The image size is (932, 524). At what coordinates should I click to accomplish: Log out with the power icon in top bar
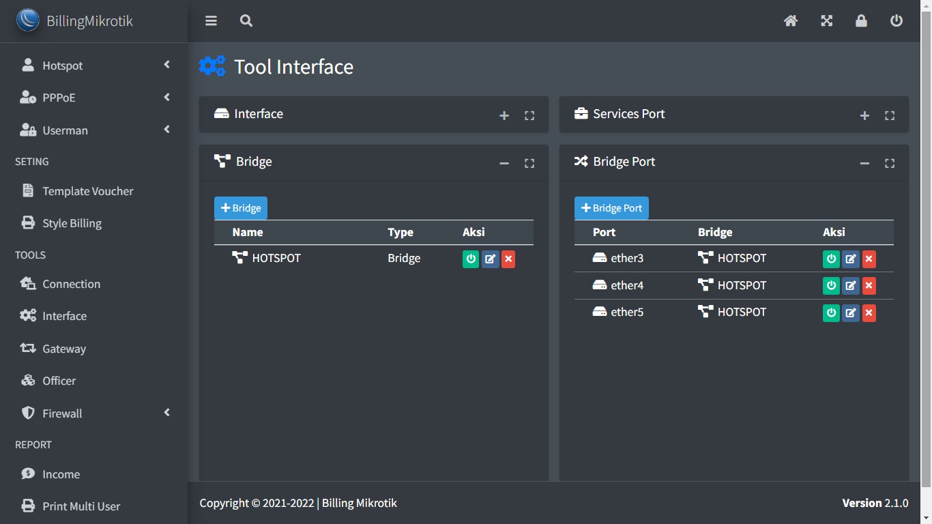coord(897,21)
